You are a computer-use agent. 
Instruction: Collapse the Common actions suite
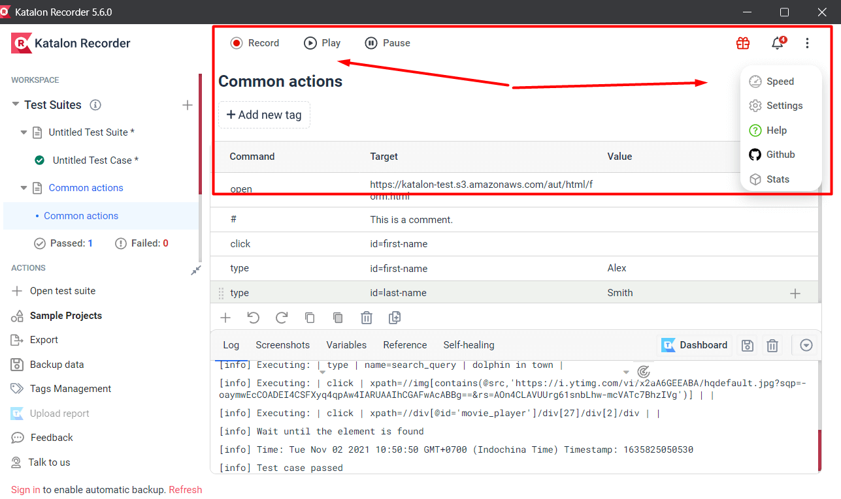[24, 187]
